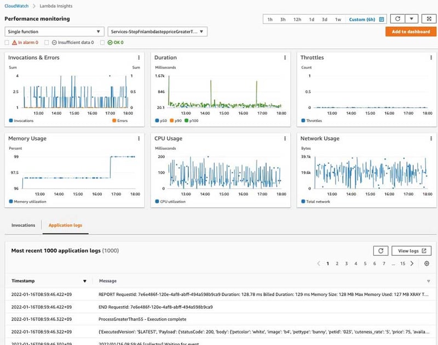Open the Duration widget options menu
The width and height of the screenshot is (438, 345).
285,57
